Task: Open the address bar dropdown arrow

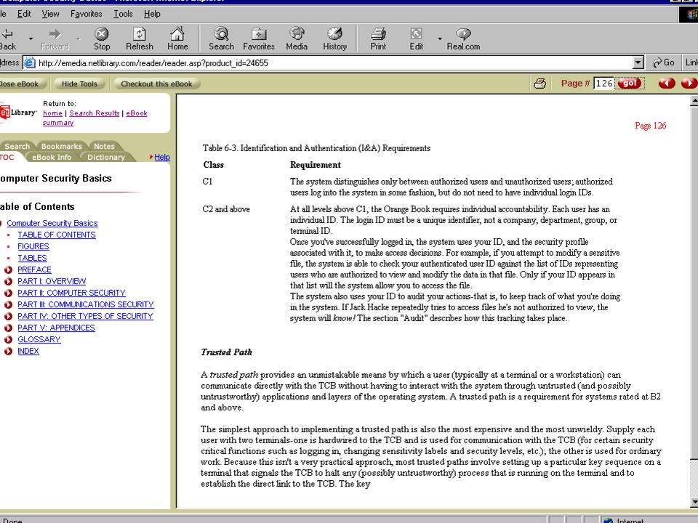Action: pos(638,62)
